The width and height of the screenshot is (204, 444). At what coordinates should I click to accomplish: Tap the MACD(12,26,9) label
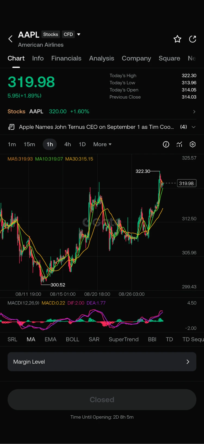point(23,303)
